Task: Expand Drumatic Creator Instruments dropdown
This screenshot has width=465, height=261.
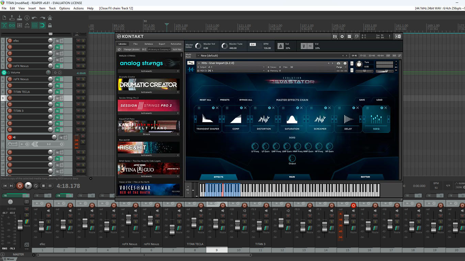Action: point(178,92)
